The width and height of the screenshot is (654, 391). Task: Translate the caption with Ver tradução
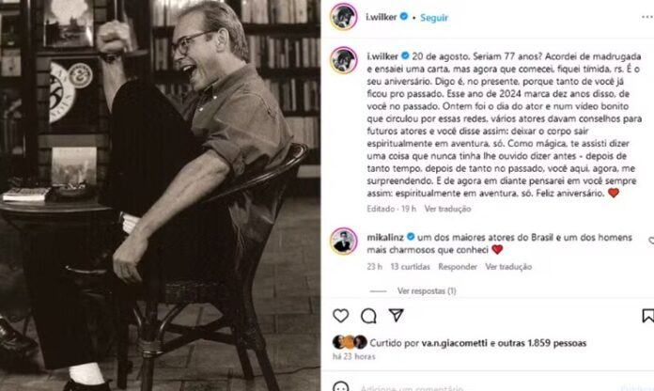click(x=447, y=209)
